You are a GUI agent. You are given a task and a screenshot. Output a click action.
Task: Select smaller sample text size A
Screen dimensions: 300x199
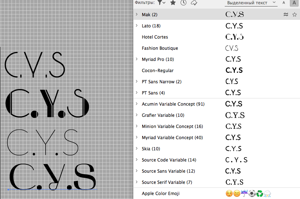(x=284, y=3)
